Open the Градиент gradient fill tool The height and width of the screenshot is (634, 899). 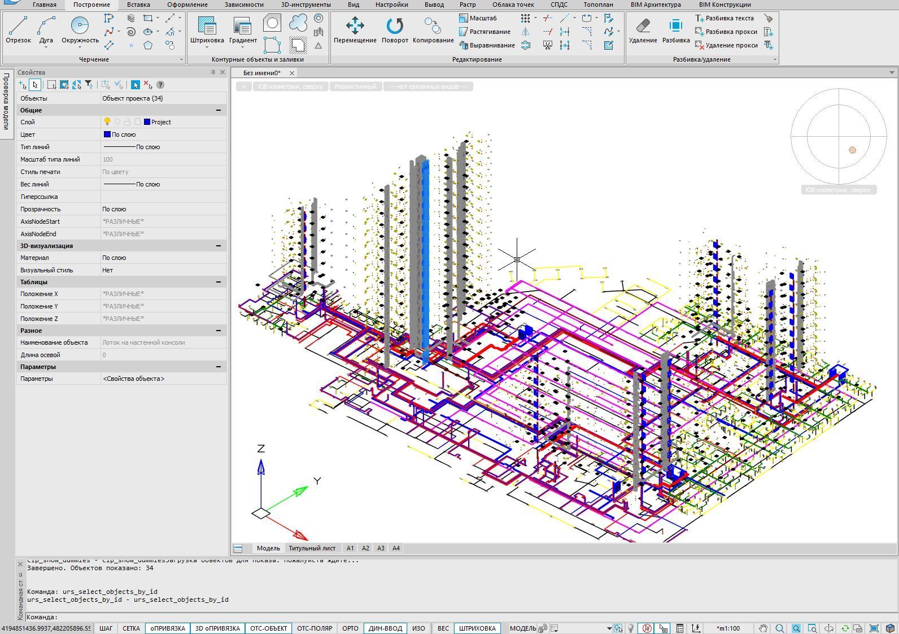243,29
